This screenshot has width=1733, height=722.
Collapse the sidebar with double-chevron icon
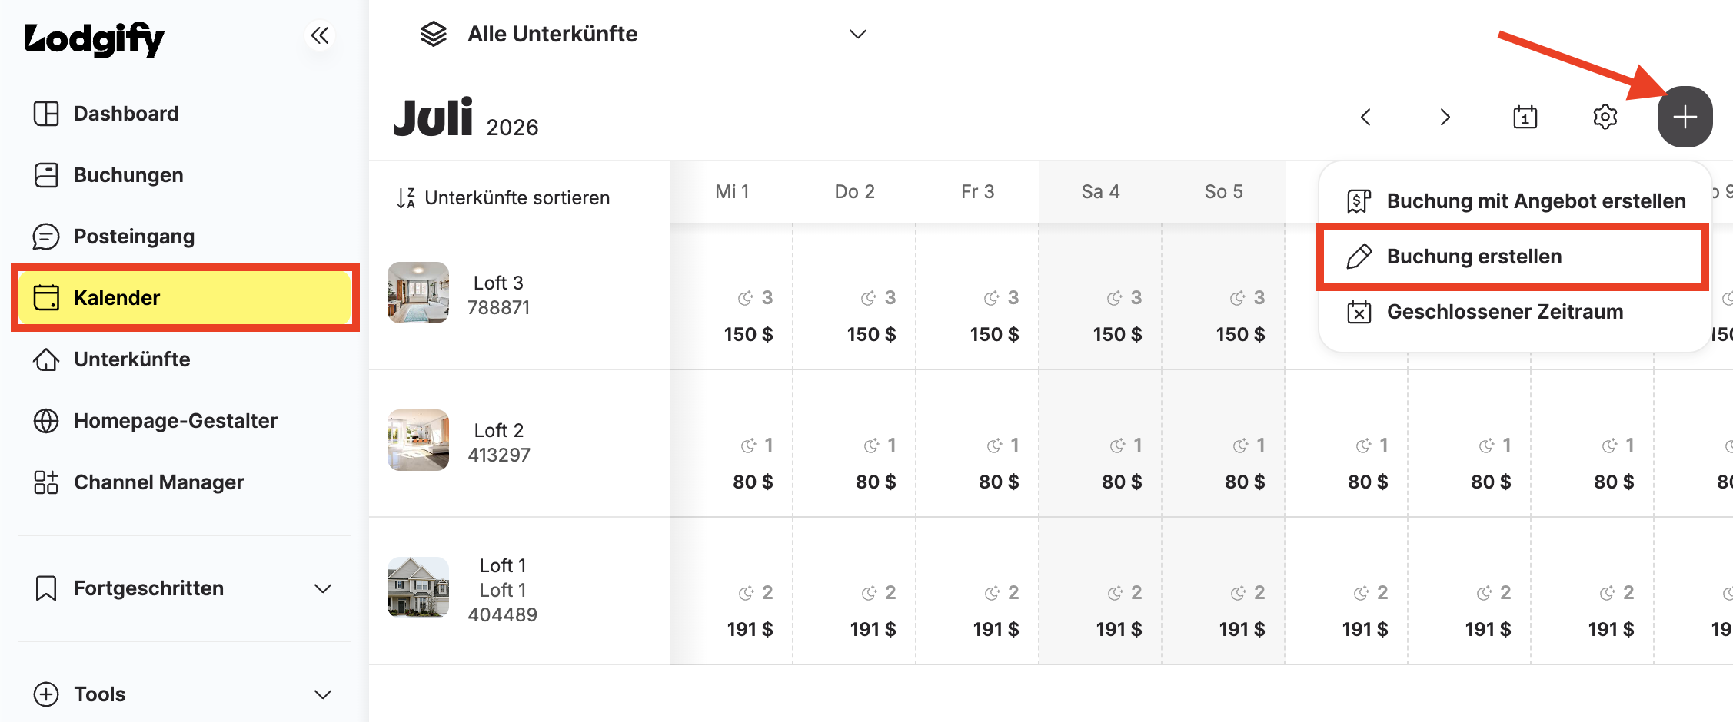tap(320, 35)
